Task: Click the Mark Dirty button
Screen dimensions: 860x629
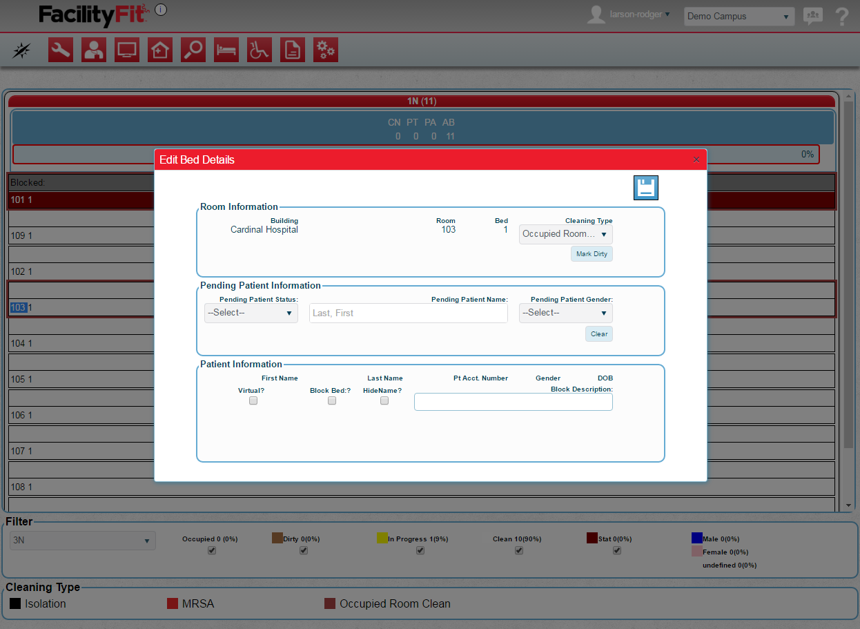Action: pyautogui.click(x=592, y=254)
